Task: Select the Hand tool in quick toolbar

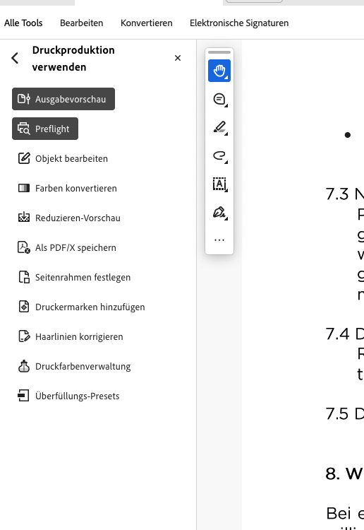Action: pyautogui.click(x=219, y=71)
